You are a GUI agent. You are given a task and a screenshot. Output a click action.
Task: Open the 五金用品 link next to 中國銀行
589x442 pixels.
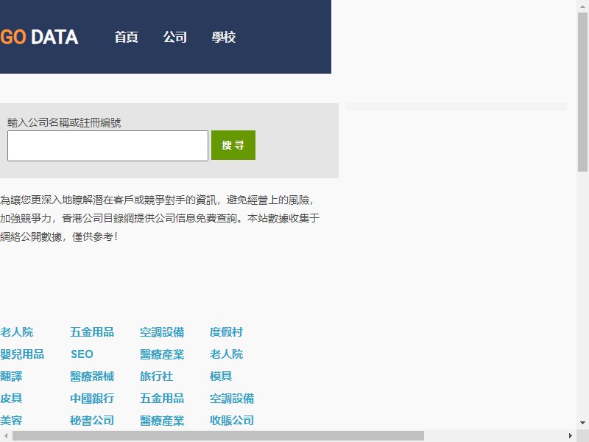pyautogui.click(x=162, y=399)
